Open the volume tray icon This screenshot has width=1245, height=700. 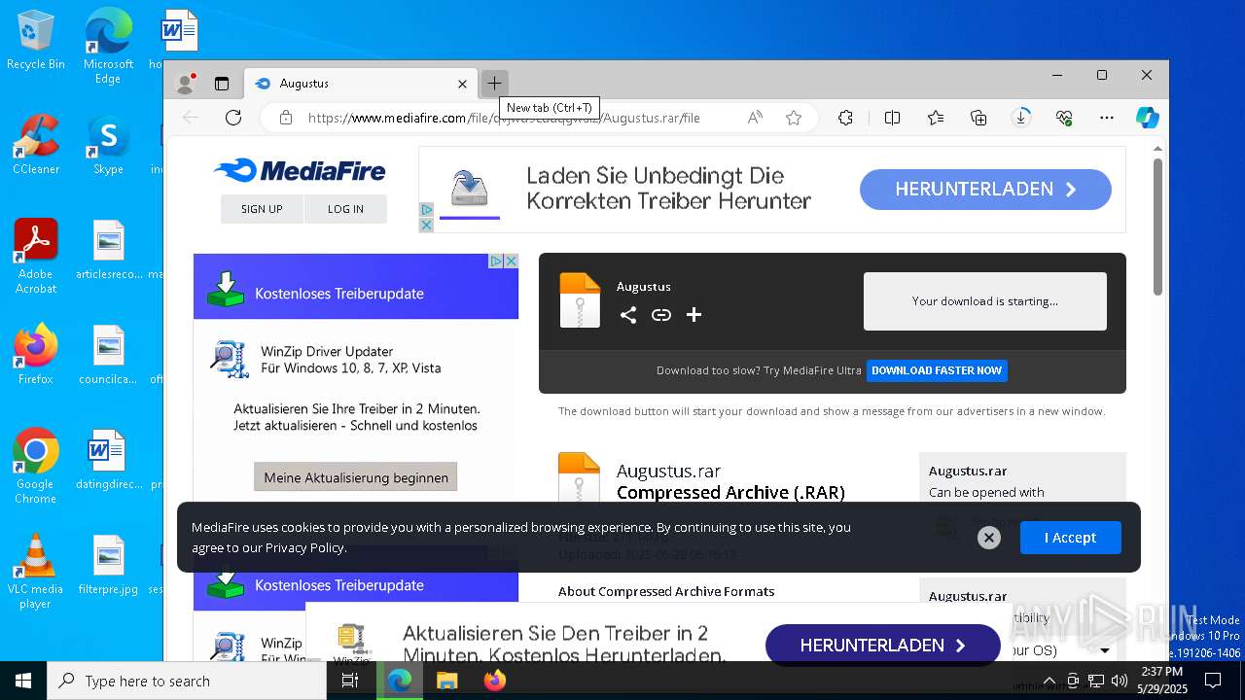(1120, 681)
